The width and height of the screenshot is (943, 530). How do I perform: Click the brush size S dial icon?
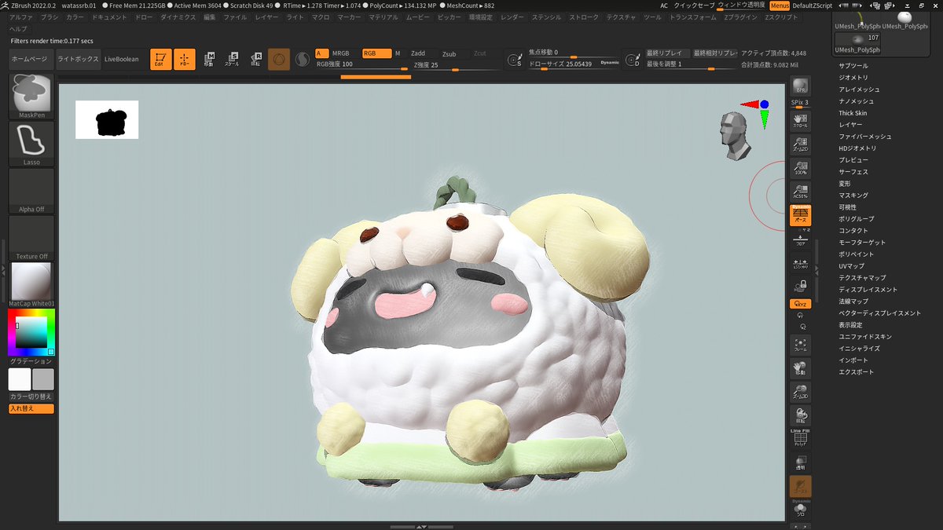[515, 60]
